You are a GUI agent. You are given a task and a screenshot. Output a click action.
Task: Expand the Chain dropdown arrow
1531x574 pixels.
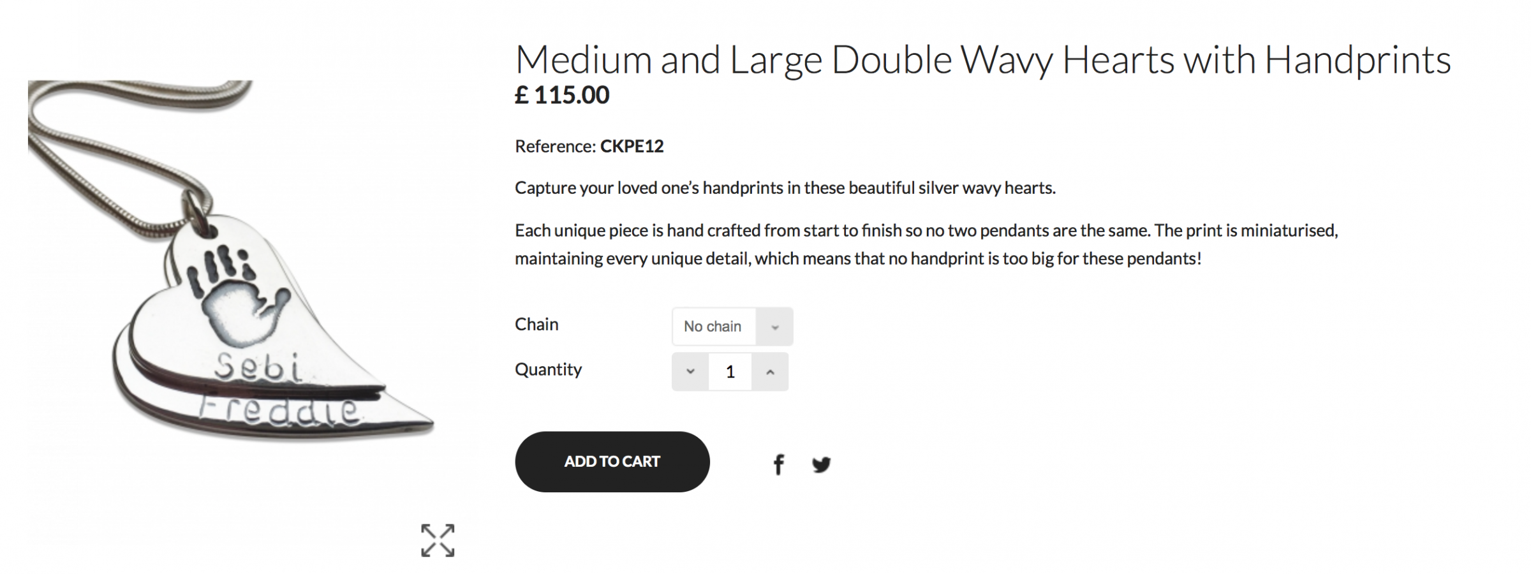(x=774, y=327)
